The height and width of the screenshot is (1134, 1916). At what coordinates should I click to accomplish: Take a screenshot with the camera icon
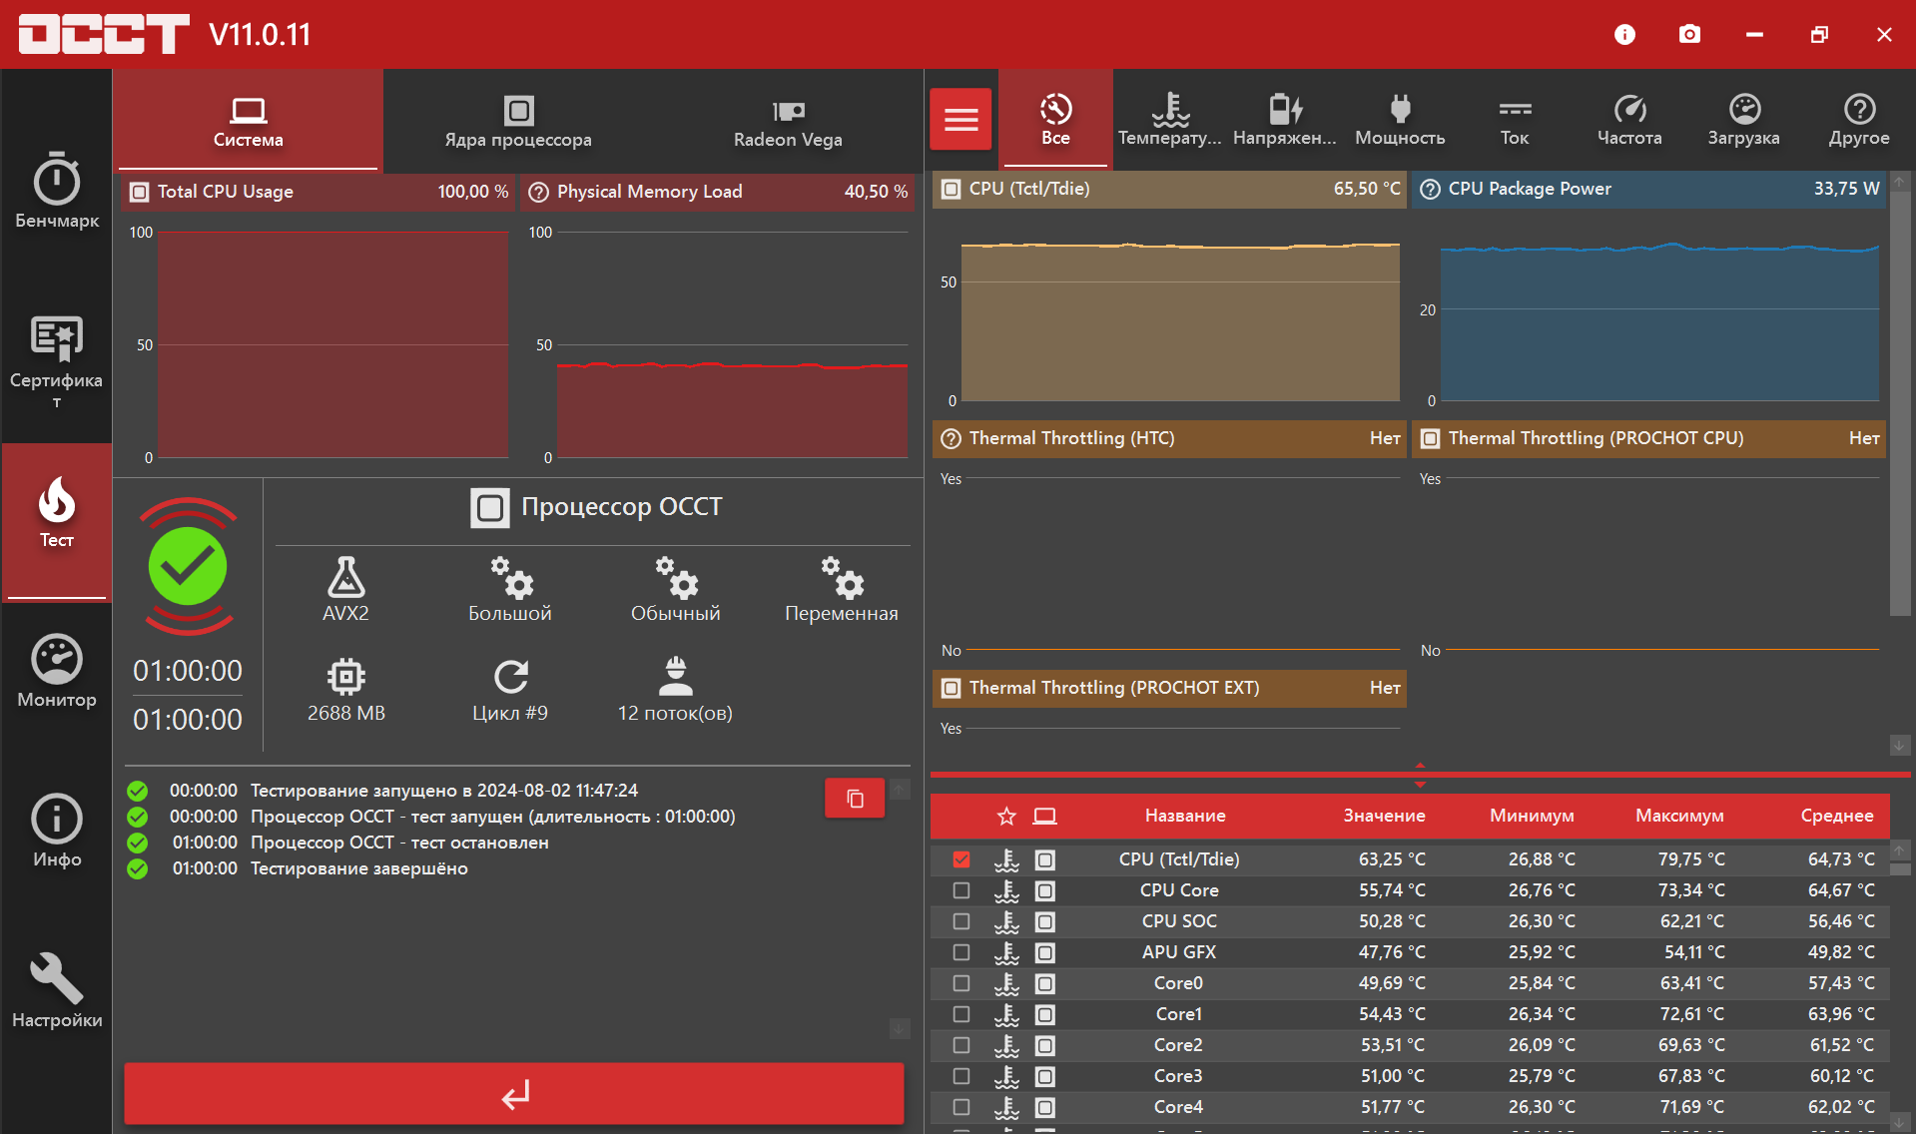click(x=1689, y=35)
